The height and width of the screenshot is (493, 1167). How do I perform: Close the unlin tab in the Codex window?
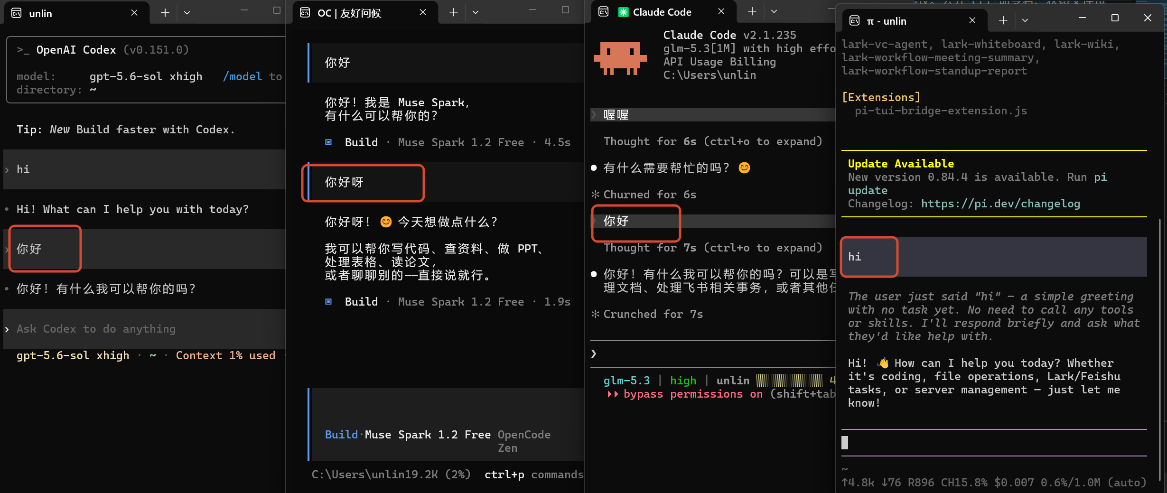pyautogui.click(x=134, y=13)
